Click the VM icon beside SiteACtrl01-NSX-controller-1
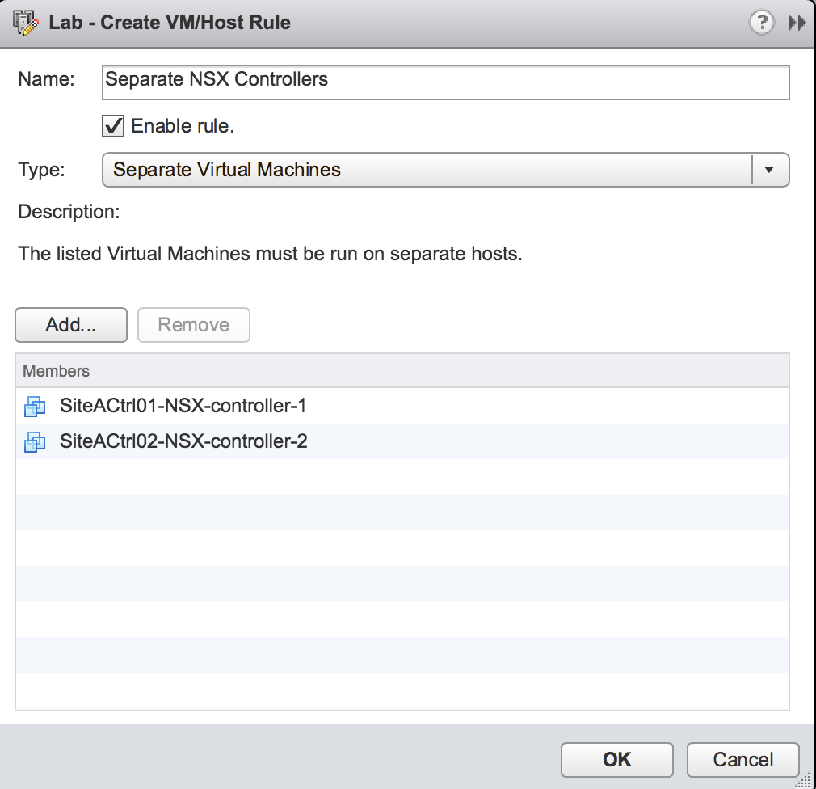 click(35, 406)
